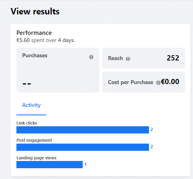This screenshot has width=193, height=179.
Task: Click the Purchases double-dash value
Action: tap(27, 84)
